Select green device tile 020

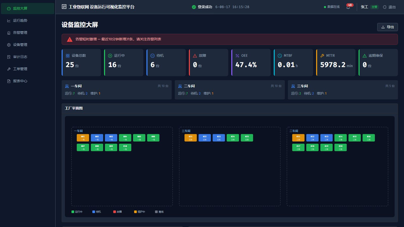click(x=340, y=147)
